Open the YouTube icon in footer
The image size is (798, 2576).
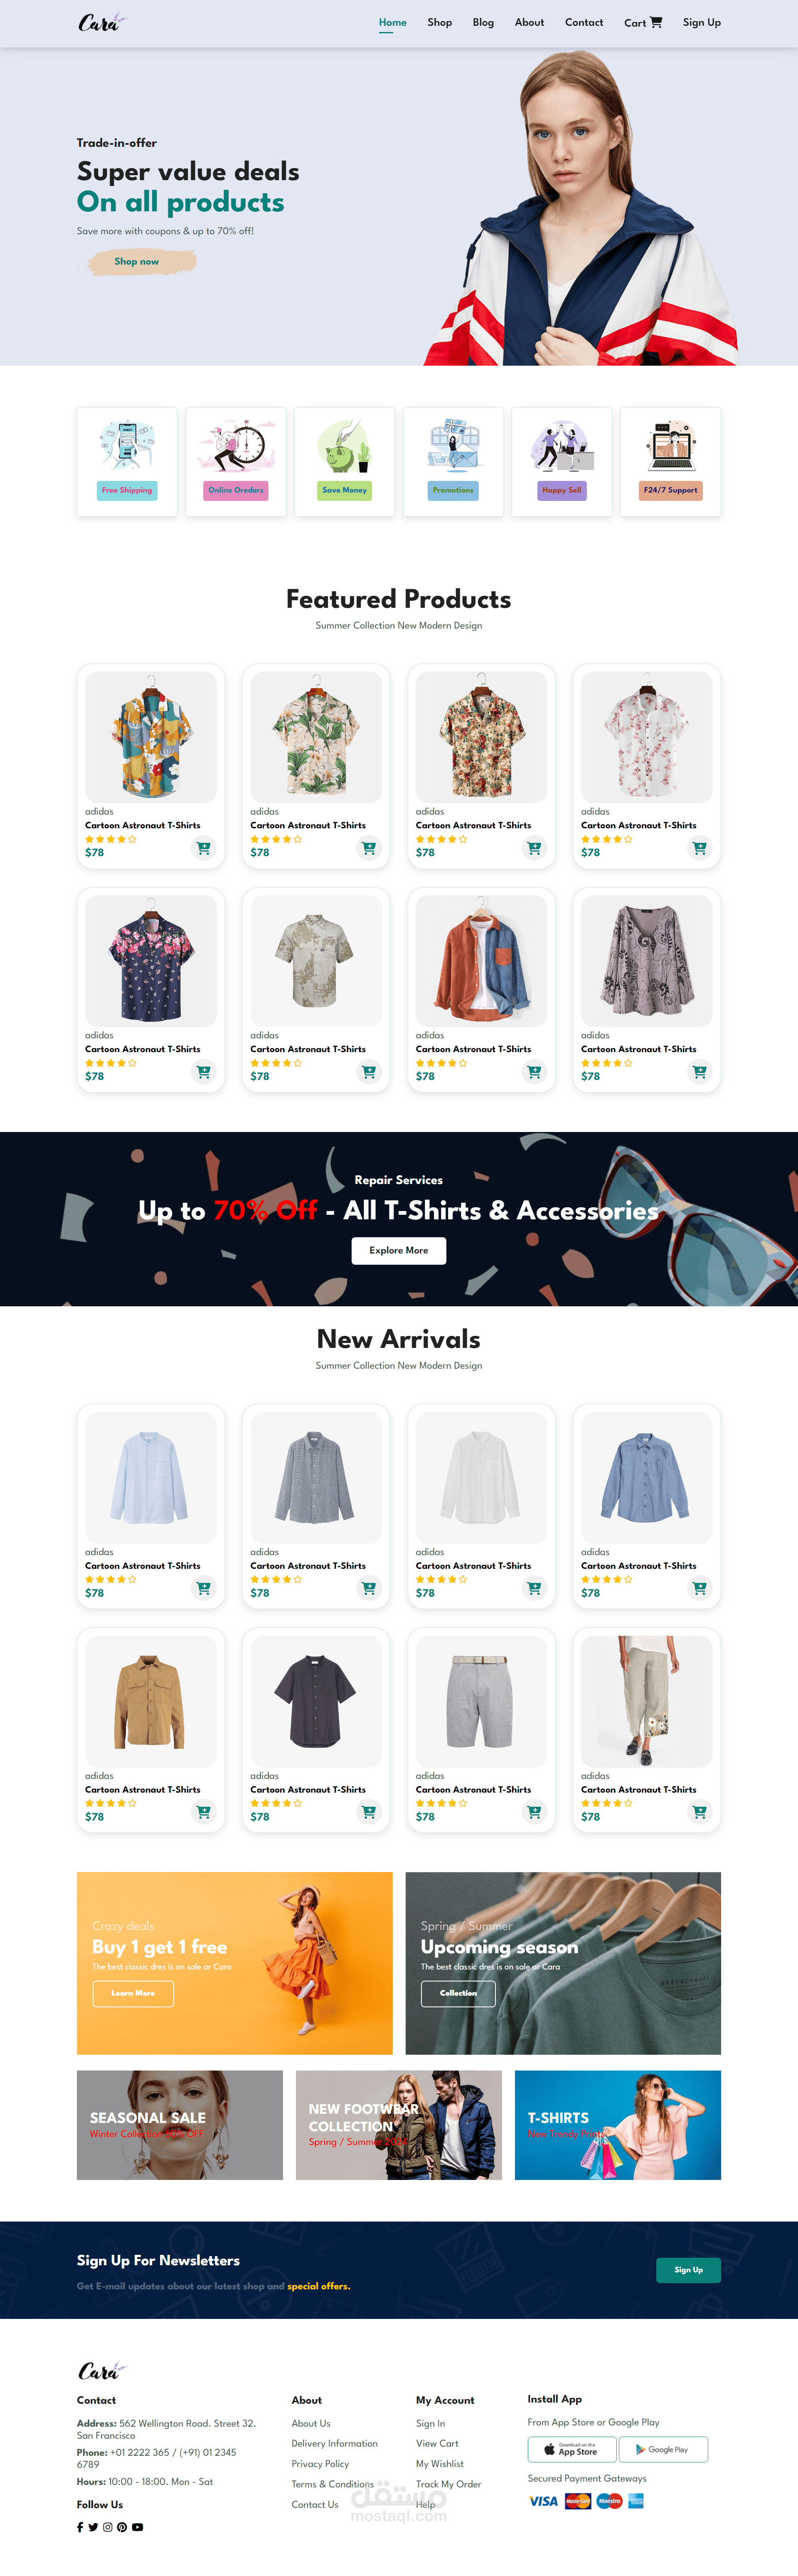138,2527
